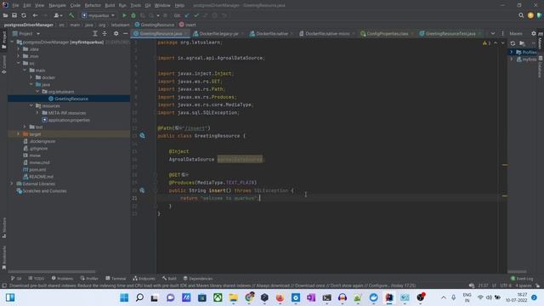This screenshot has height=306, width=544.
Task: Expand the docker folder
Action: (x=31, y=77)
